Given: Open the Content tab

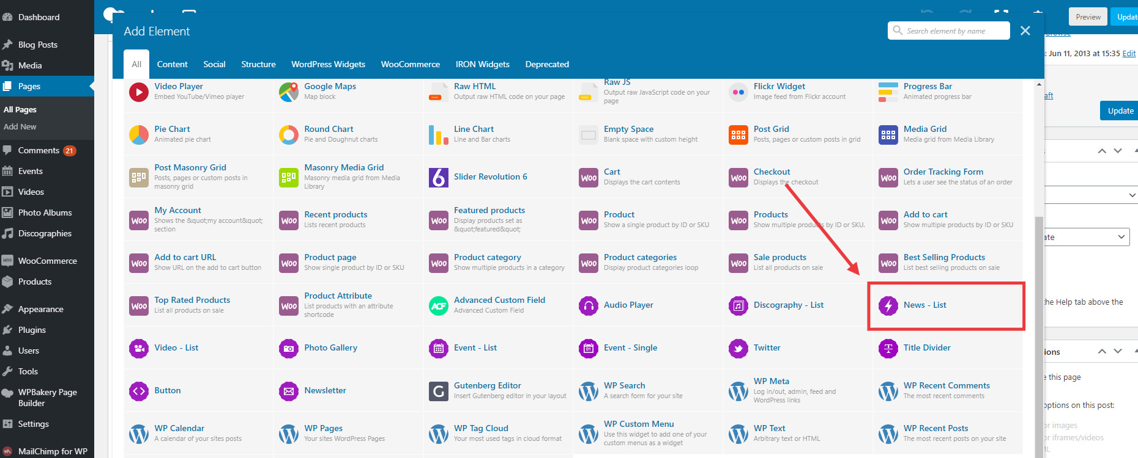Looking at the screenshot, I should (173, 64).
